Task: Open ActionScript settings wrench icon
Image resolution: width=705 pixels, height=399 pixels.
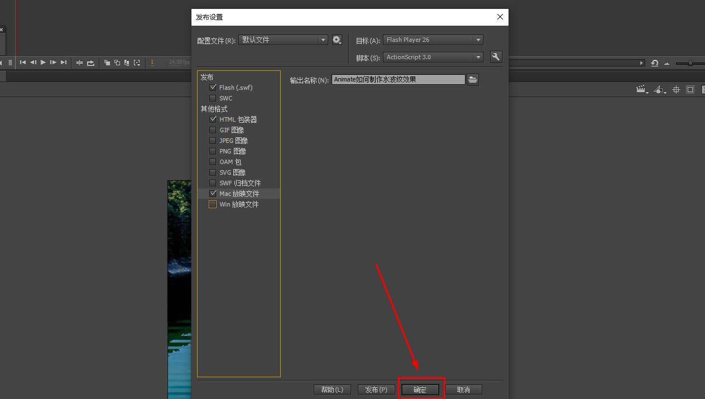Action: click(496, 57)
